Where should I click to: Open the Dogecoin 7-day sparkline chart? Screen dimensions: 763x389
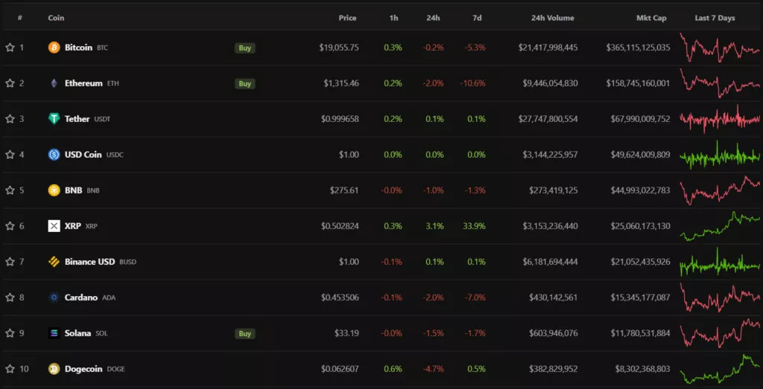coord(719,369)
